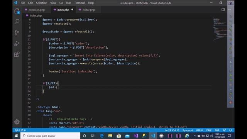Open Microsoft Store from the taskbar
The image size is (247, 139).
pyautogui.click(x=118, y=136)
